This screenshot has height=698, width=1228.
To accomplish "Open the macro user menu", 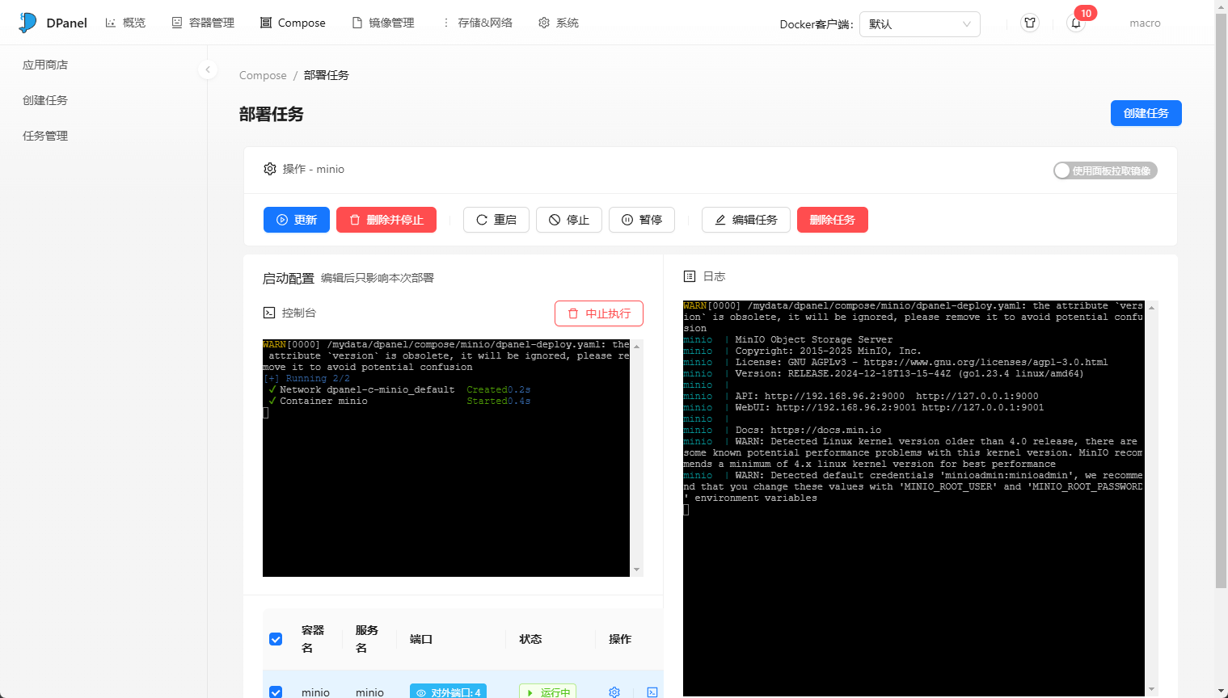I will [1144, 23].
